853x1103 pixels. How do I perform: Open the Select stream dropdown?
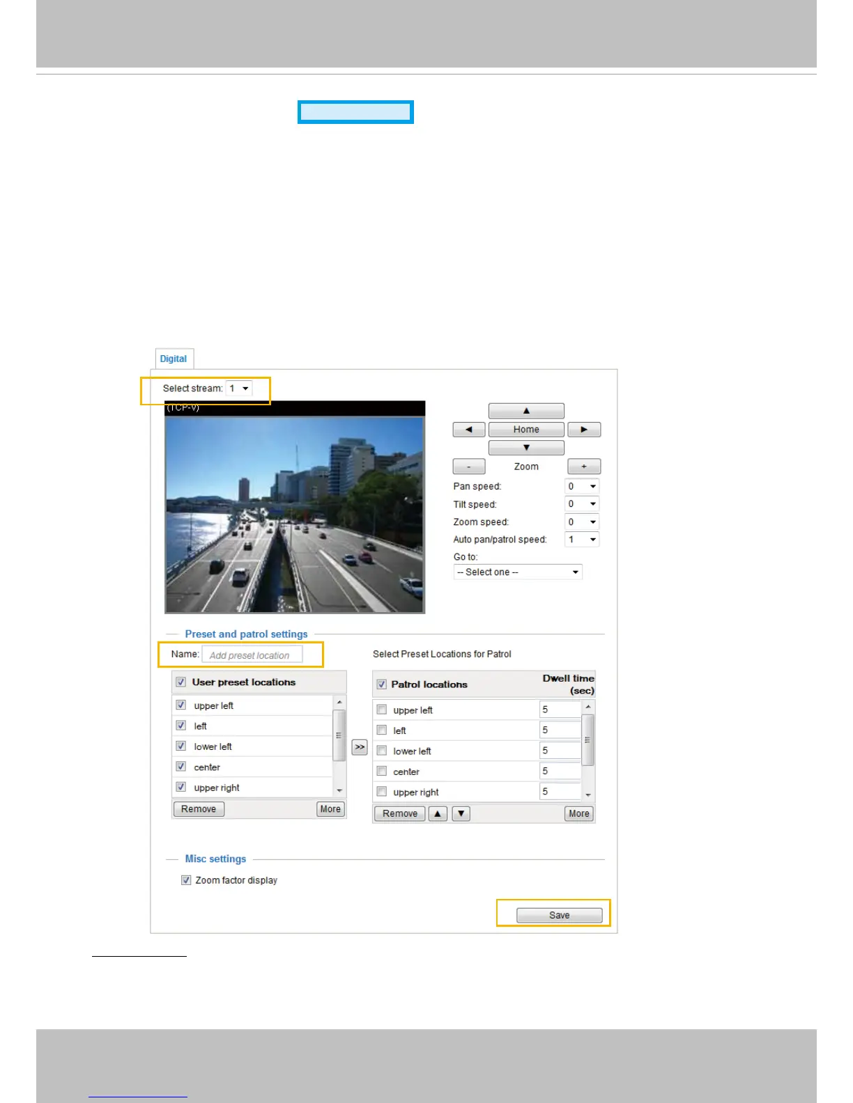coord(239,389)
